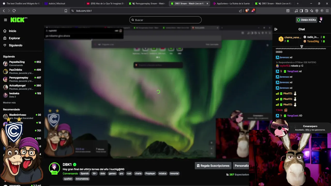Open iwobeka channel in sidebar
The image size is (331, 186).
point(22,95)
